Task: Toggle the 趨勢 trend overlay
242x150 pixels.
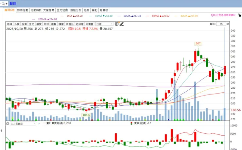Action: tap(54, 24)
